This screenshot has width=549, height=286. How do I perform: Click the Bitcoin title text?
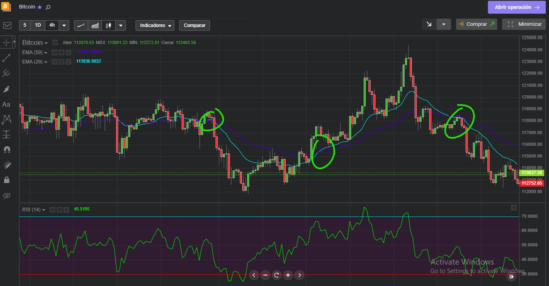pos(27,7)
